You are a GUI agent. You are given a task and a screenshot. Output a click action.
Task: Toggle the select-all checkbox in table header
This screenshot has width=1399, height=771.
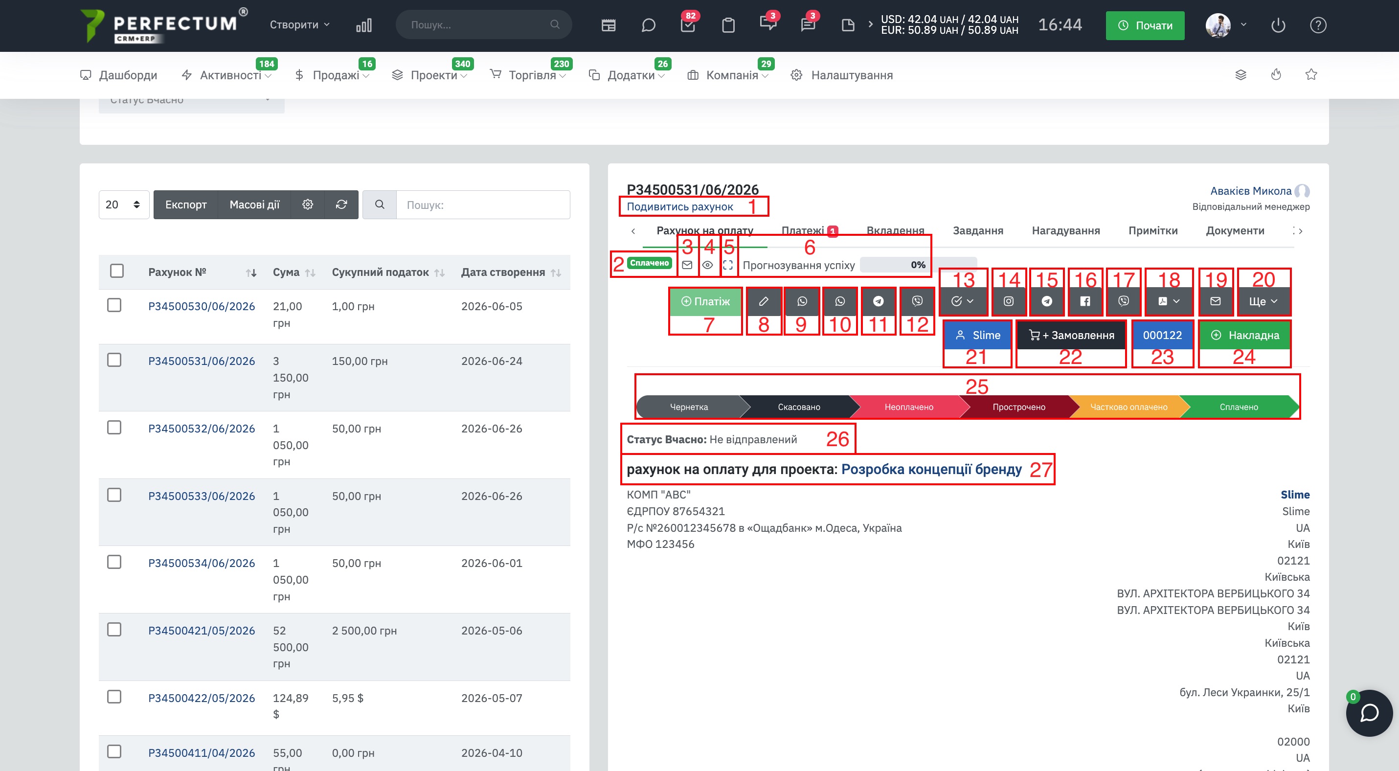tap(117, 271)
